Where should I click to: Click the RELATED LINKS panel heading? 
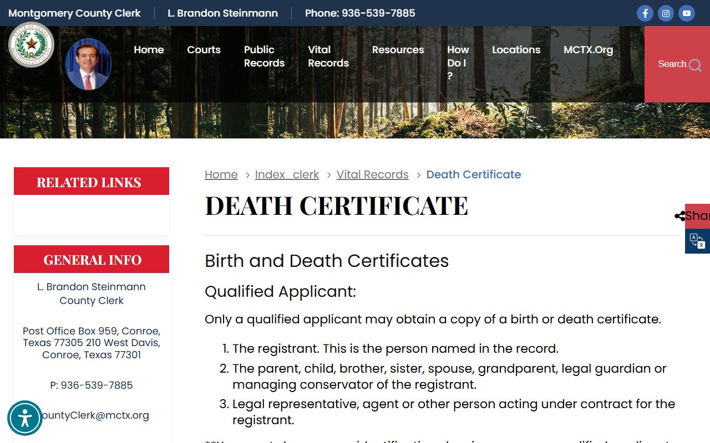click(x=89, y=182)
